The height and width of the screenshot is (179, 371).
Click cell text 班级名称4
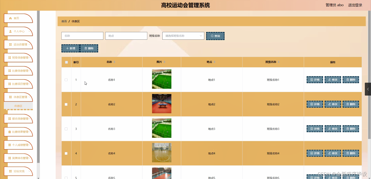point(273,154)
